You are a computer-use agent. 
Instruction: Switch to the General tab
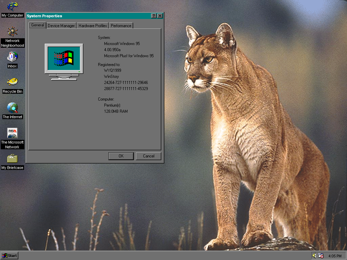click(37, 25)
